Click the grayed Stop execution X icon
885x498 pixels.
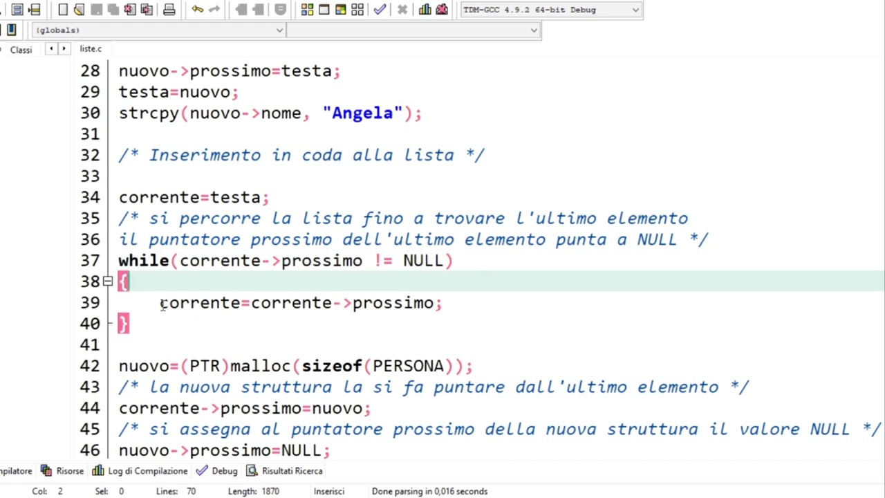pyautogui.click(x=402, y=10)
